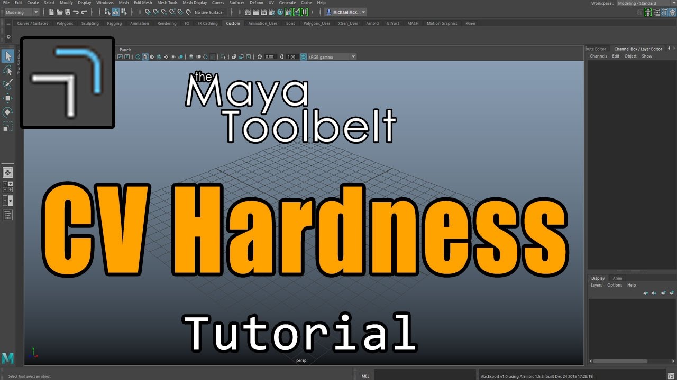The image size is (677, 380).
Task: Open the Channels menu in Channel Box
Action: click(598, 56)
